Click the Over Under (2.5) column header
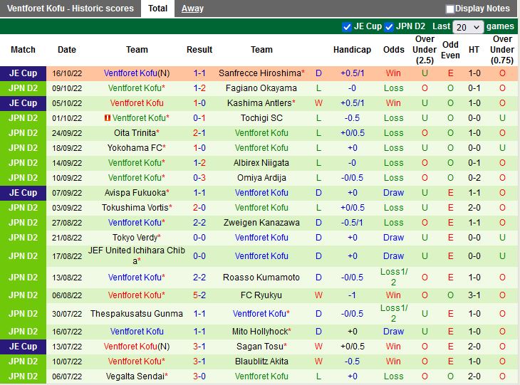 coord(425,50)
